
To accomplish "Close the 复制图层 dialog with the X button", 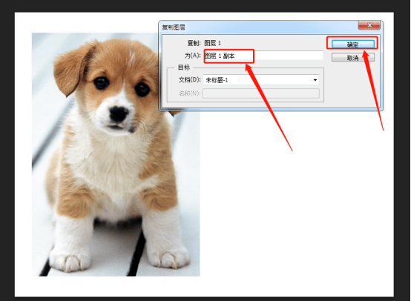I will 369,25.
